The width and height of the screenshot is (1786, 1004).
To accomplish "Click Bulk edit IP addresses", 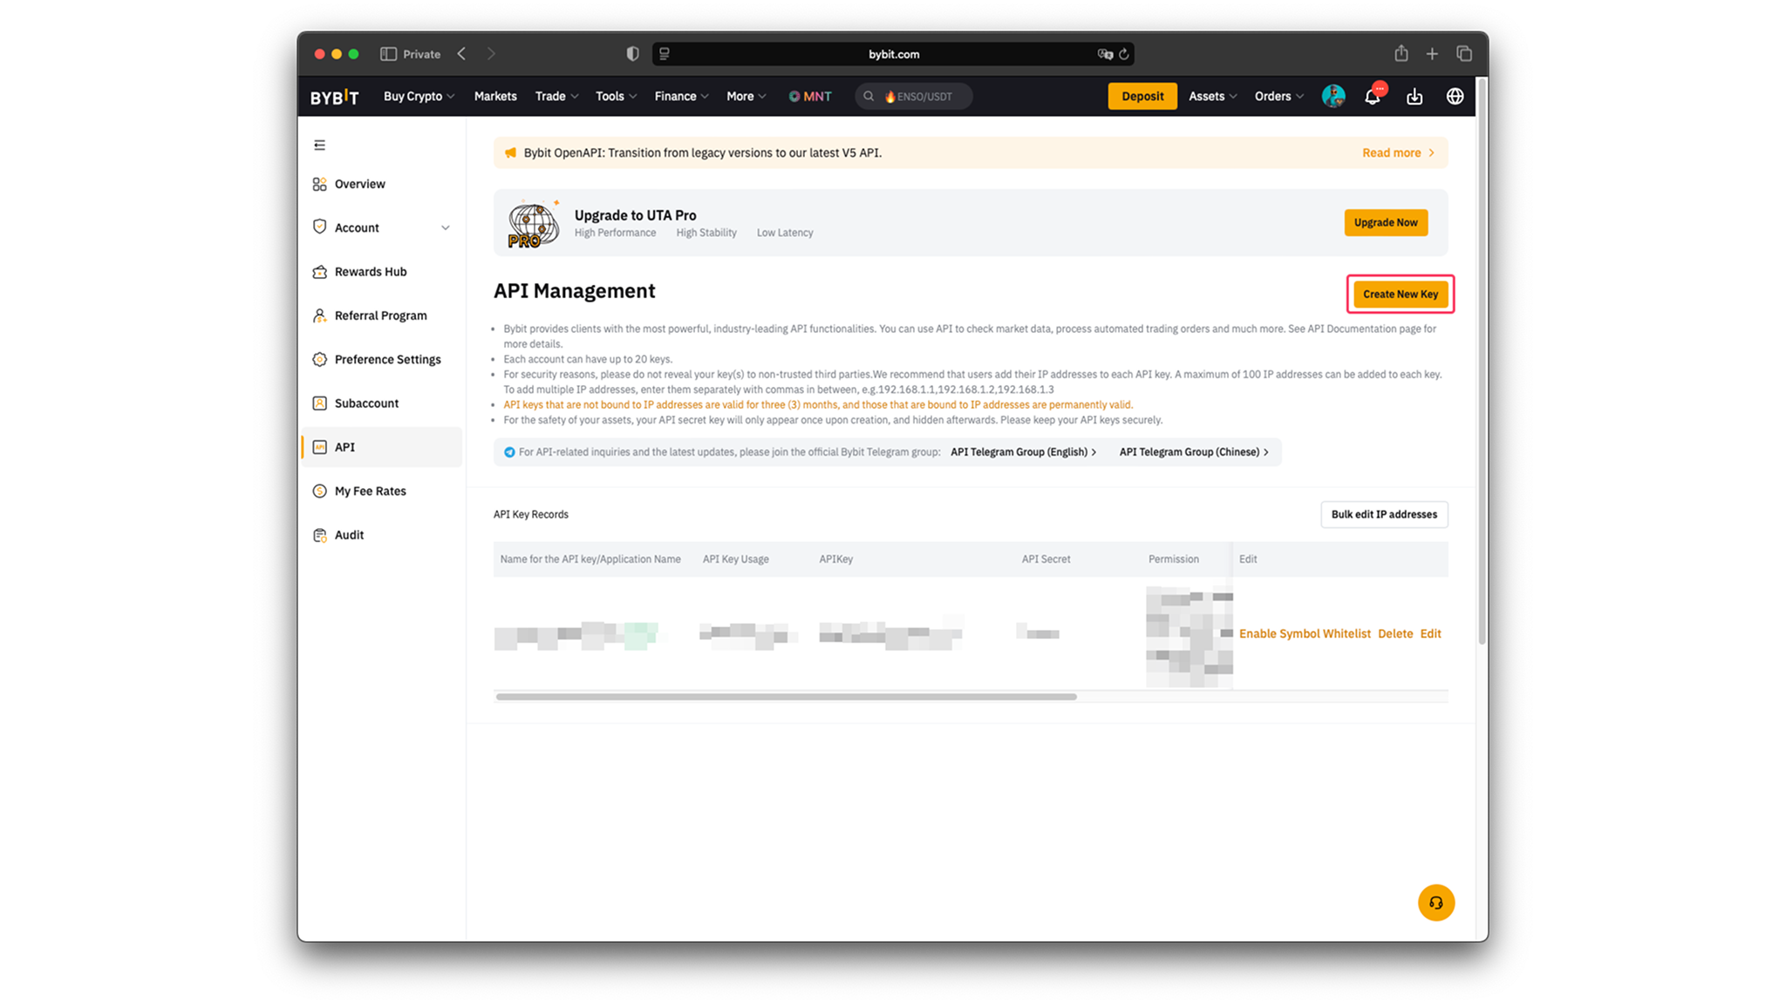I will [x=1383, y=514].
